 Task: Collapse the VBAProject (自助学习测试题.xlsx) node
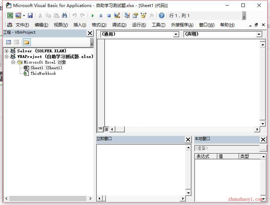tap(6, 57)
